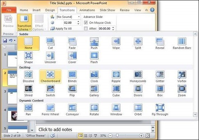Choose the Clock transition
Viewport: 199px width, 140px height.
[x=94, y=77]
